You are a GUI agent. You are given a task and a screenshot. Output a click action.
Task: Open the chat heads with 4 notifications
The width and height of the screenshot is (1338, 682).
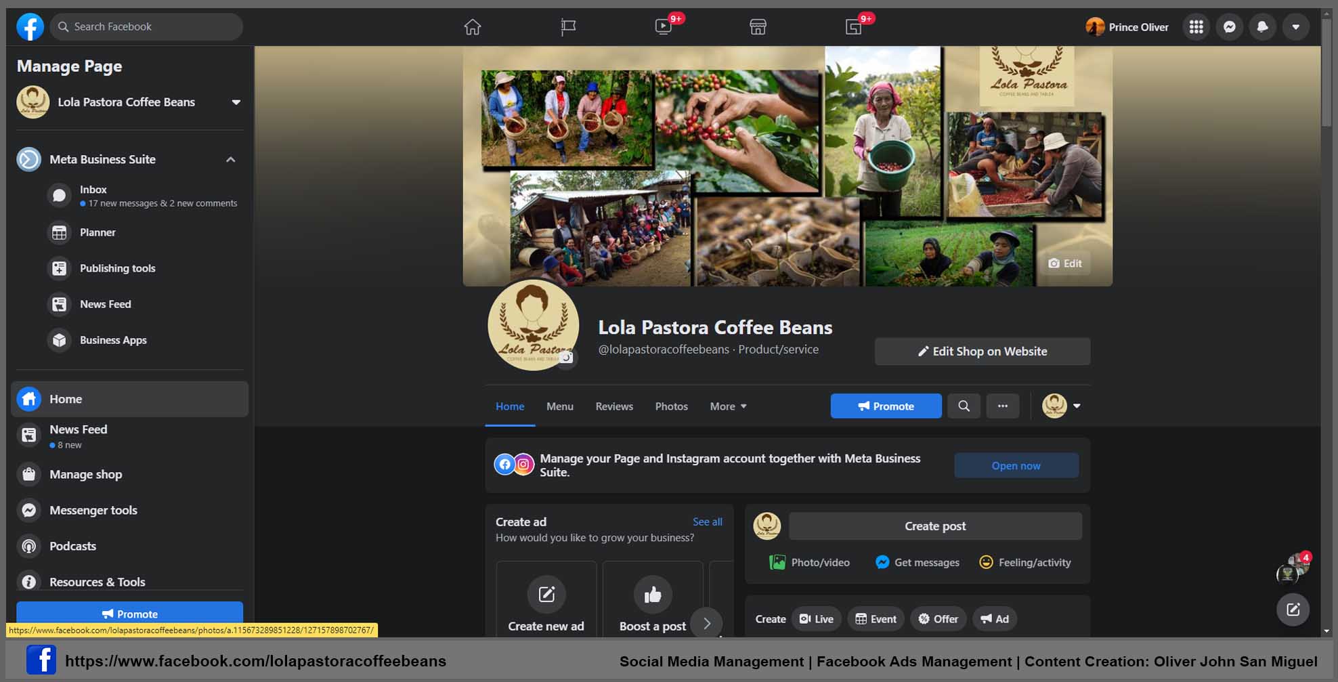click(x=1293, y=570)
